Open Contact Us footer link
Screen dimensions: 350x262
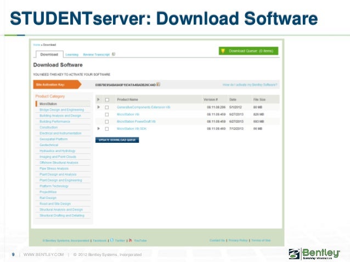(217, 240)
